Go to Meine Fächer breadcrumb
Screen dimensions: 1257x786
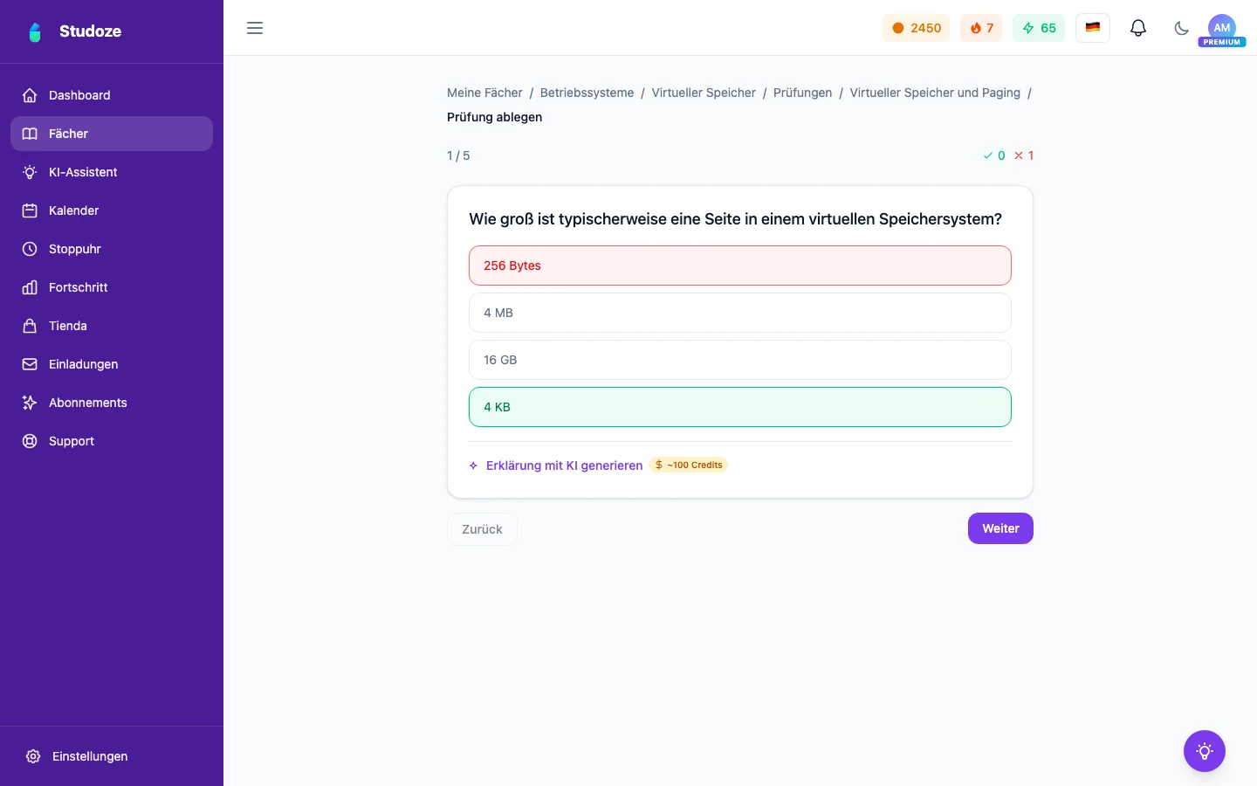[484, 93]
